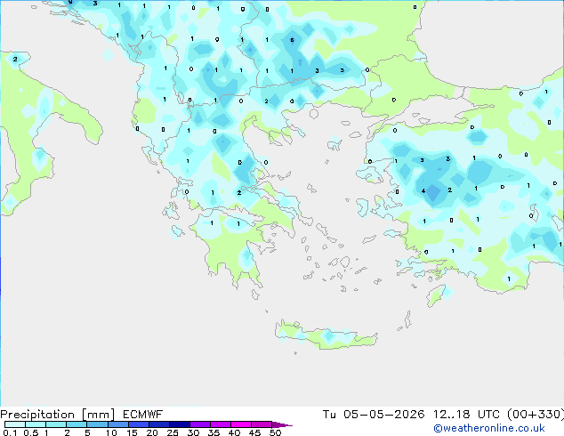Click the 25–30 mm dark navy legend swatch
564x436 pixels.
[180, 424]
